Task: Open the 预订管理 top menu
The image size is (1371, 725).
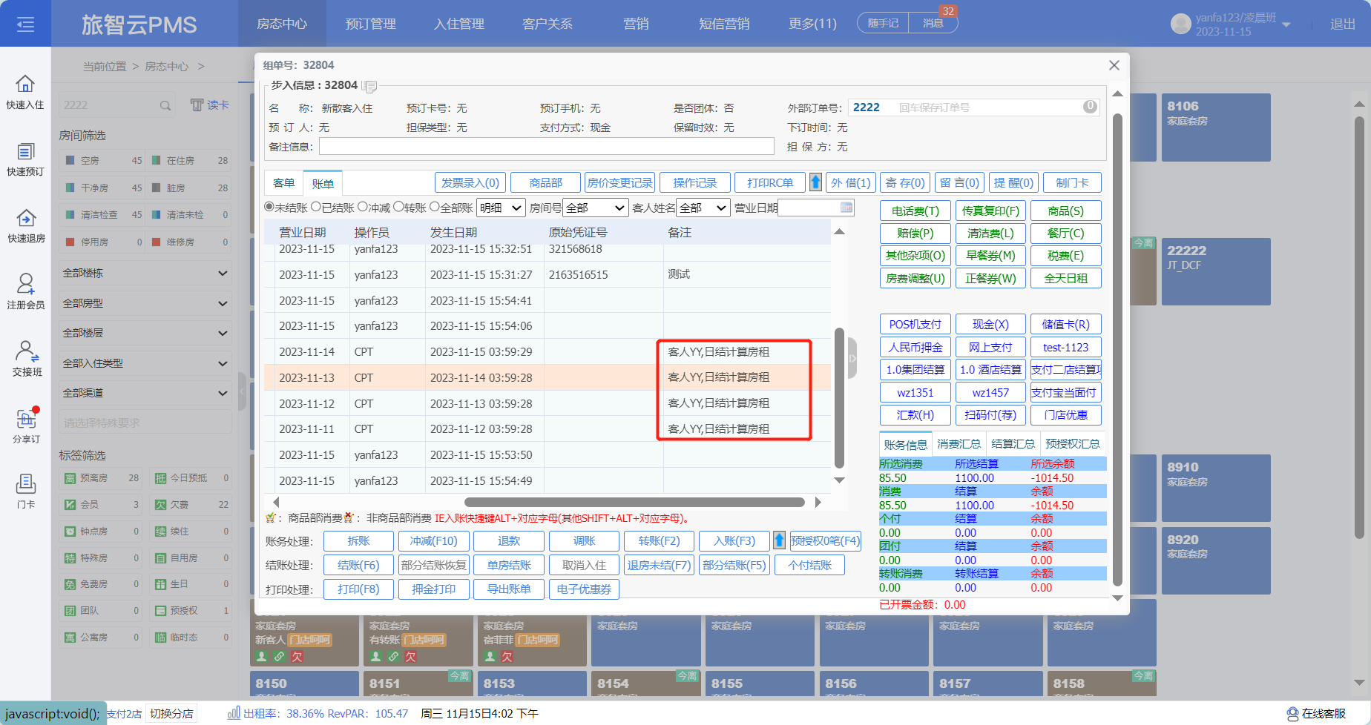Action: (x=370, y=24)
